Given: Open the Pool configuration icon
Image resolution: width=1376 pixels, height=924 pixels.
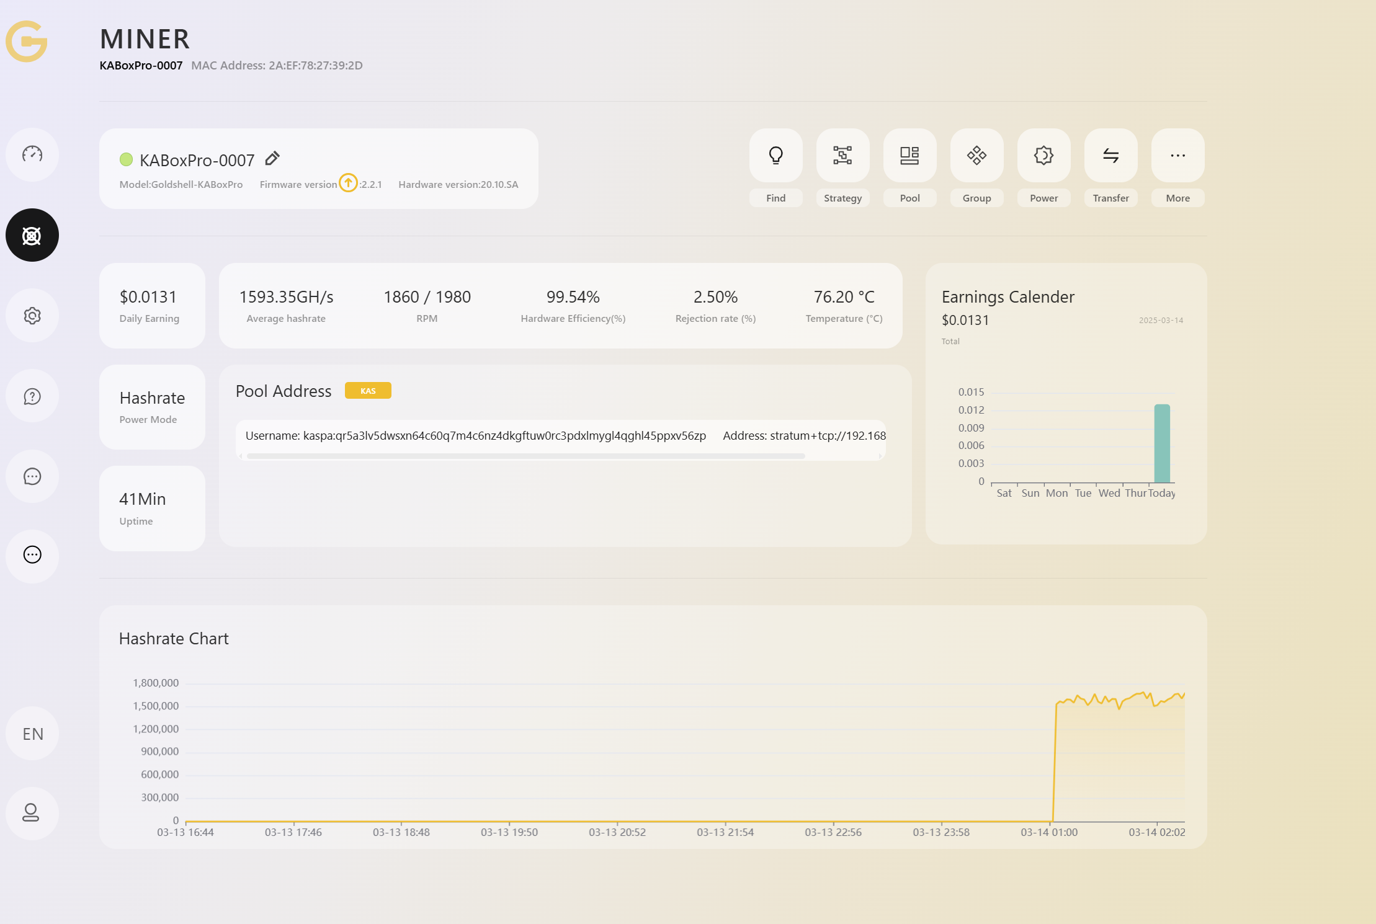Looking at the screenshot, I should click(x=909, y=155).
